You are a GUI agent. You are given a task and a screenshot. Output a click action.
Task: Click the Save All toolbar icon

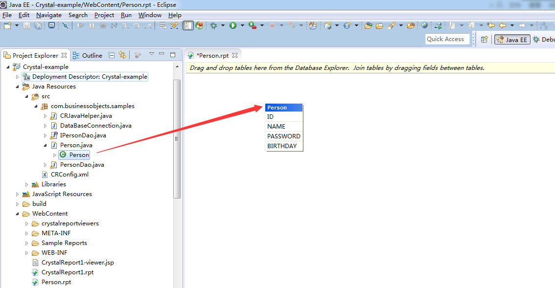[38, 25]
